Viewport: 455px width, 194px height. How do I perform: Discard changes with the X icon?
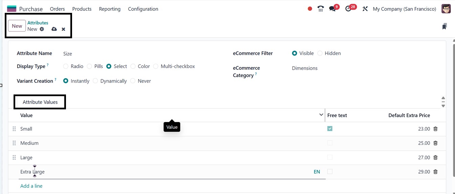(63, 29)
